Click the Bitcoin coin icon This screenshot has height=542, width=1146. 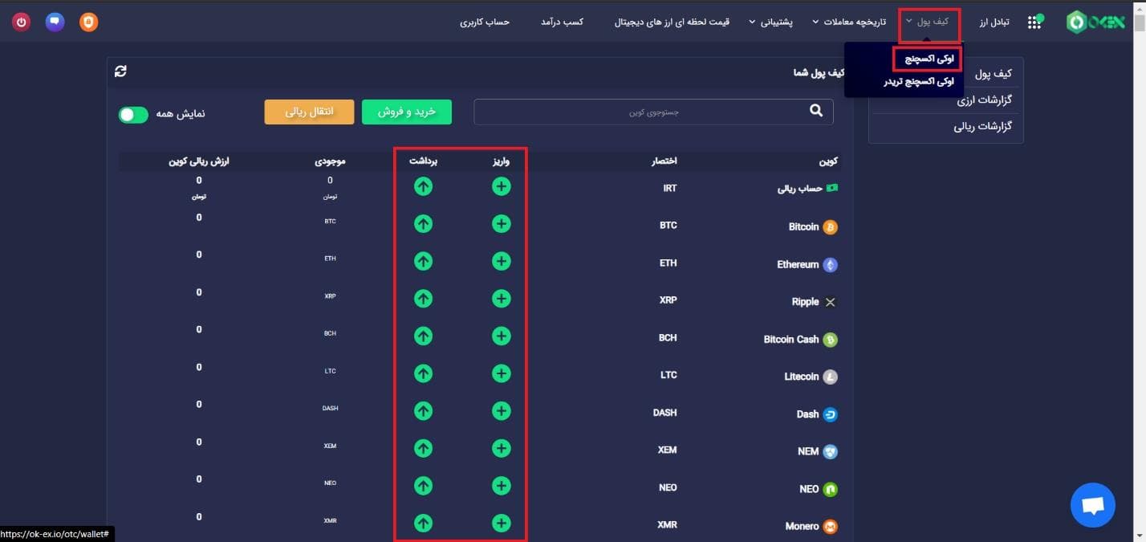tap(831, 227)
